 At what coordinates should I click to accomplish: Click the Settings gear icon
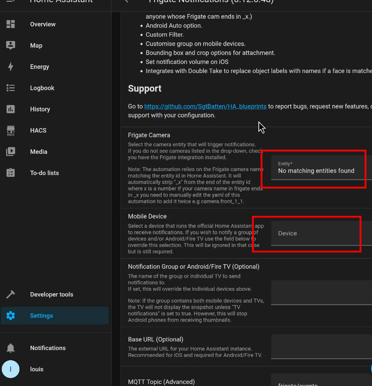[x=10, y=316]
